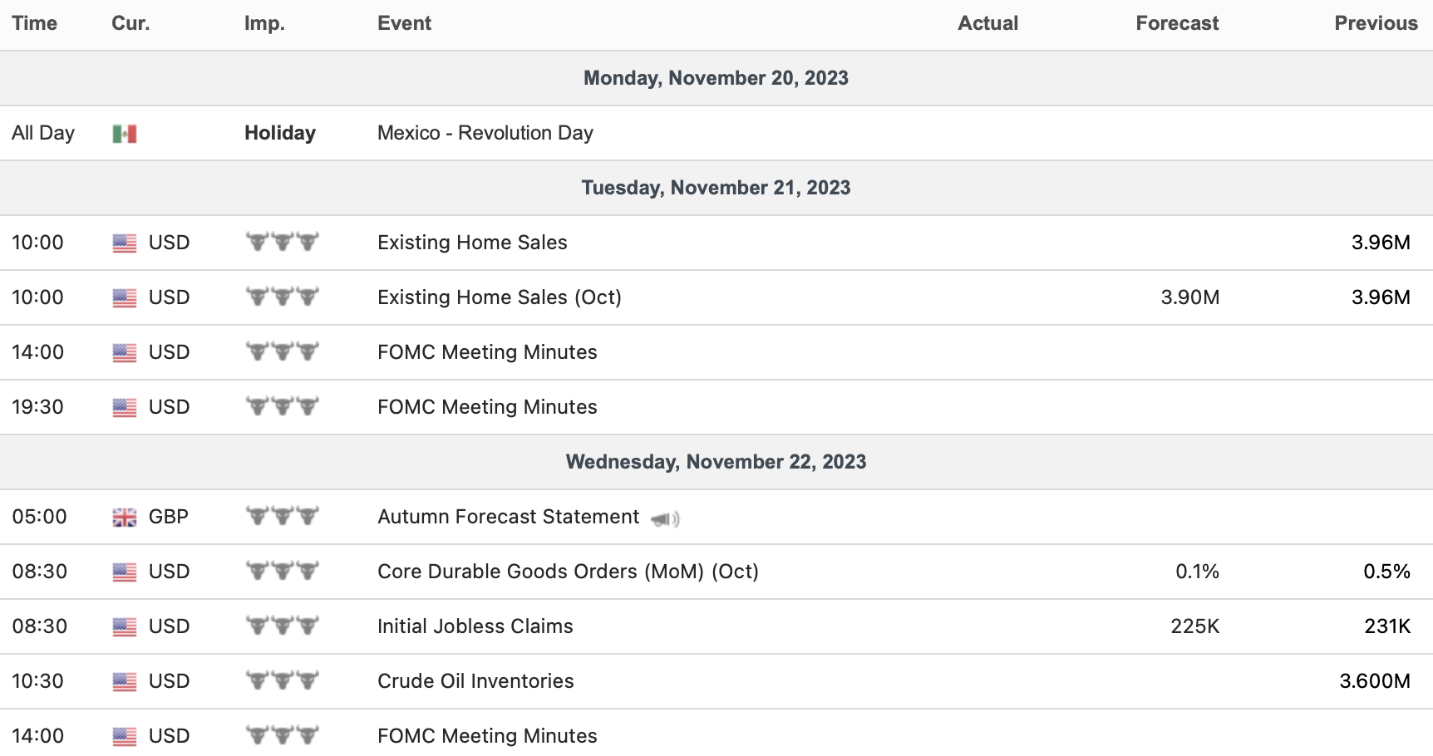Click the Mexico flag icon

coord(125,134)
